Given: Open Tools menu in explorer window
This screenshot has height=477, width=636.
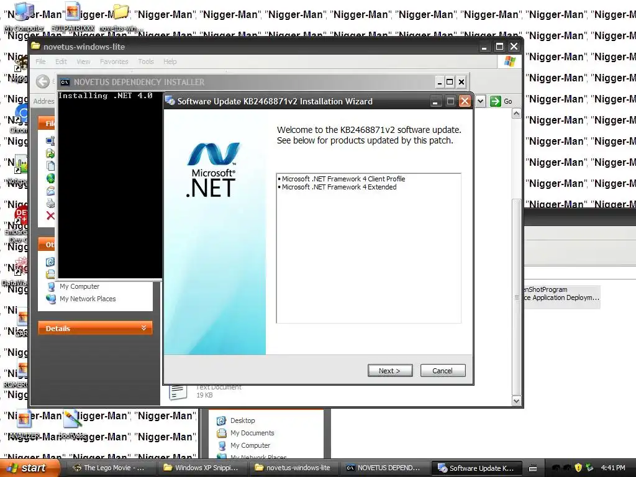Looking at the screenshot, I should coord(145,61).
